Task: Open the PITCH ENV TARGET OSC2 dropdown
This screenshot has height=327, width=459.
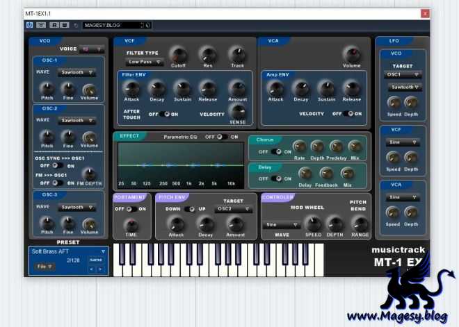Action: point(234,209)
